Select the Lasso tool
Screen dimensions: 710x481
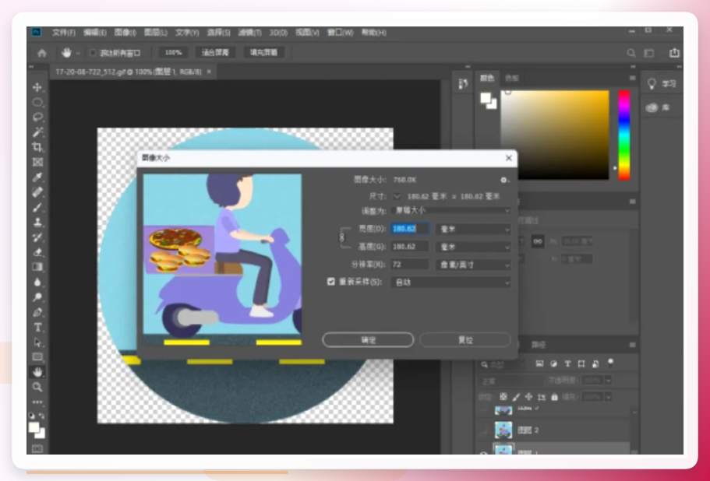tap(37, 117)
